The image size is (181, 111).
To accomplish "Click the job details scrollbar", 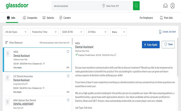I will (178, 57).
